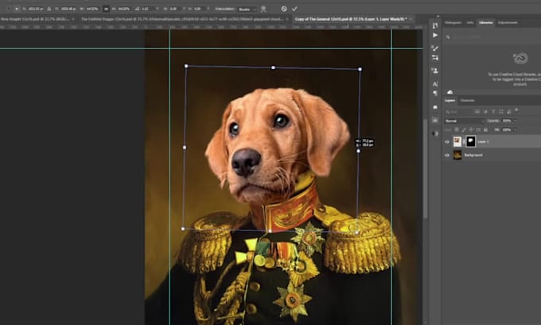Screen dimensions: 541x325
Task: Open the Clone Source panel icon
Action: tap(435, 71)
